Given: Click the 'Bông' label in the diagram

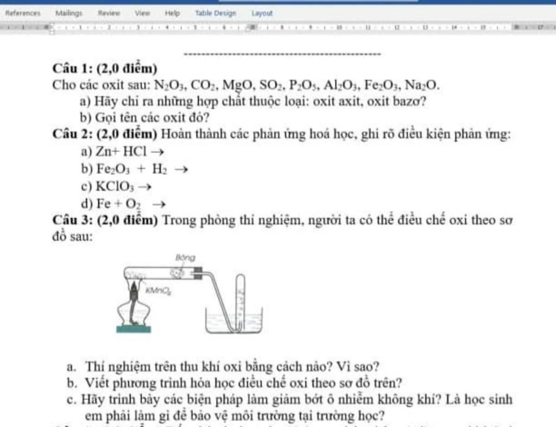Looking at the screenshot, I should coord(185,258).
